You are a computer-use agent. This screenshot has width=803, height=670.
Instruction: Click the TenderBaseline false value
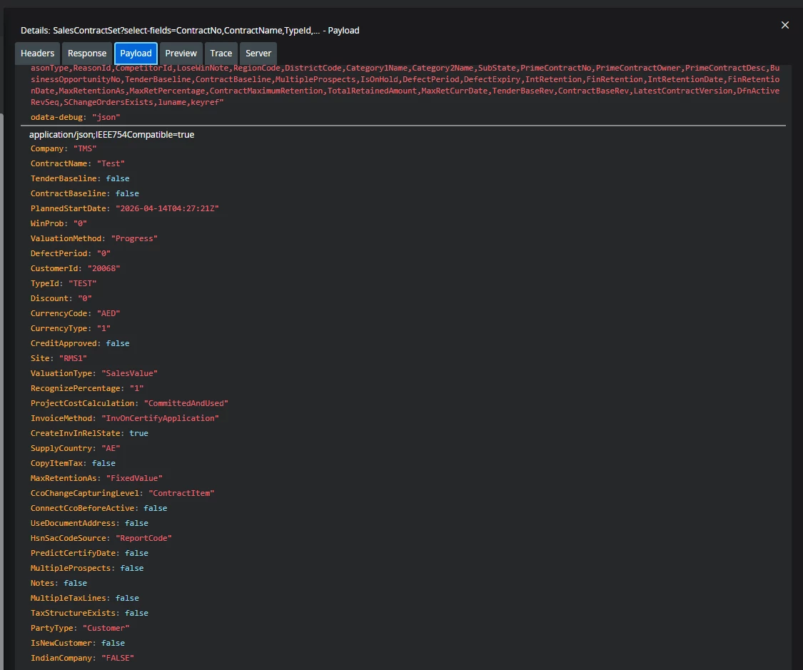point(118,178)
